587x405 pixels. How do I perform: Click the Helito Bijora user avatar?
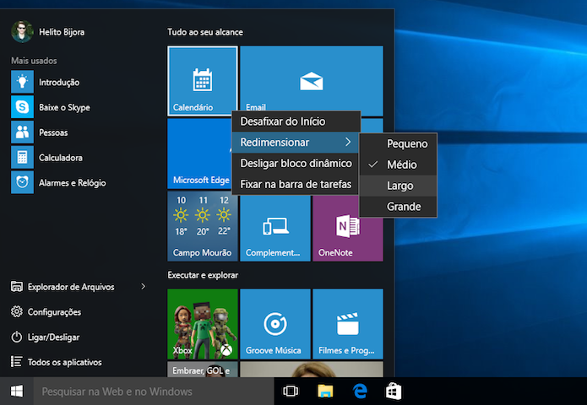tap(22, 32)
